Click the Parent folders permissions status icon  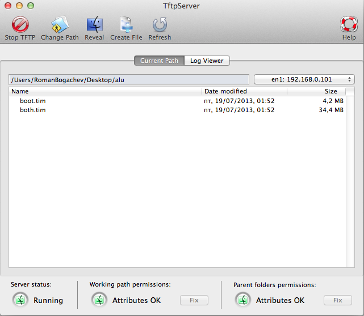click(243, 300)
